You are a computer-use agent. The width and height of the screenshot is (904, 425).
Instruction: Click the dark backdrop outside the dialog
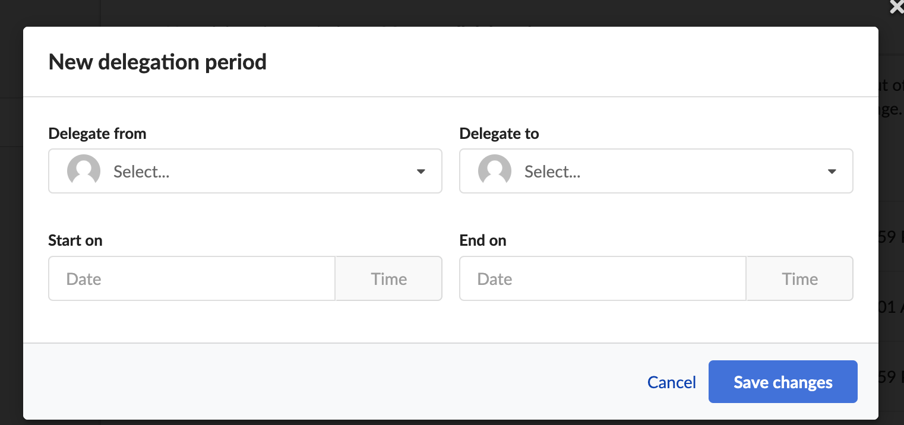pyautogui.click(x=416, y=12)
